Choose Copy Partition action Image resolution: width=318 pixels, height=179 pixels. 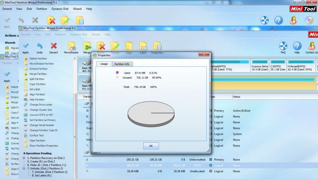pos(37,84)
